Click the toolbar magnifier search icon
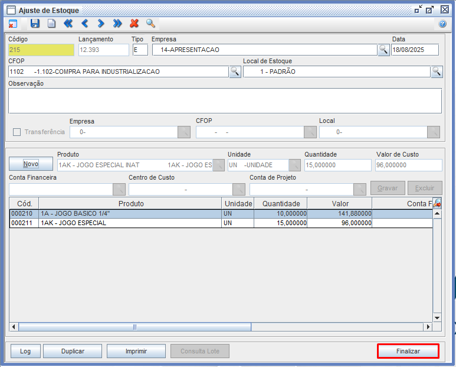Screen dimensions: 456x367 150,24
